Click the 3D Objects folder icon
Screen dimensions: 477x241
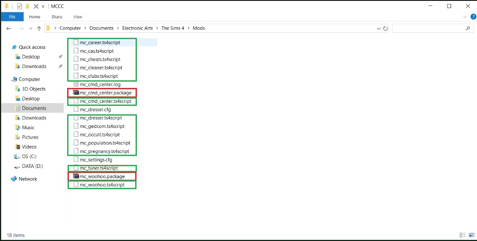tap(17, 89)
